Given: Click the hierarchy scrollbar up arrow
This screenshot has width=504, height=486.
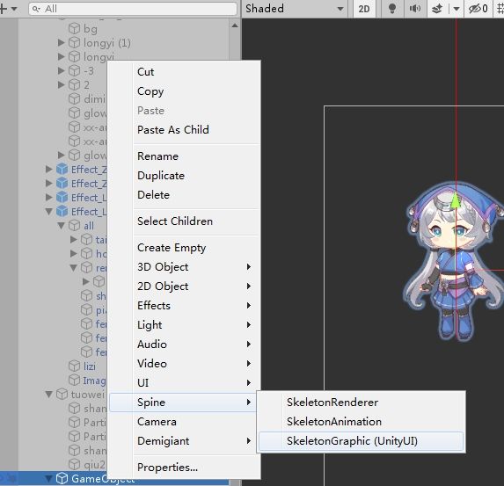Looking at the screenshot, I should click(x=235, y=25).
